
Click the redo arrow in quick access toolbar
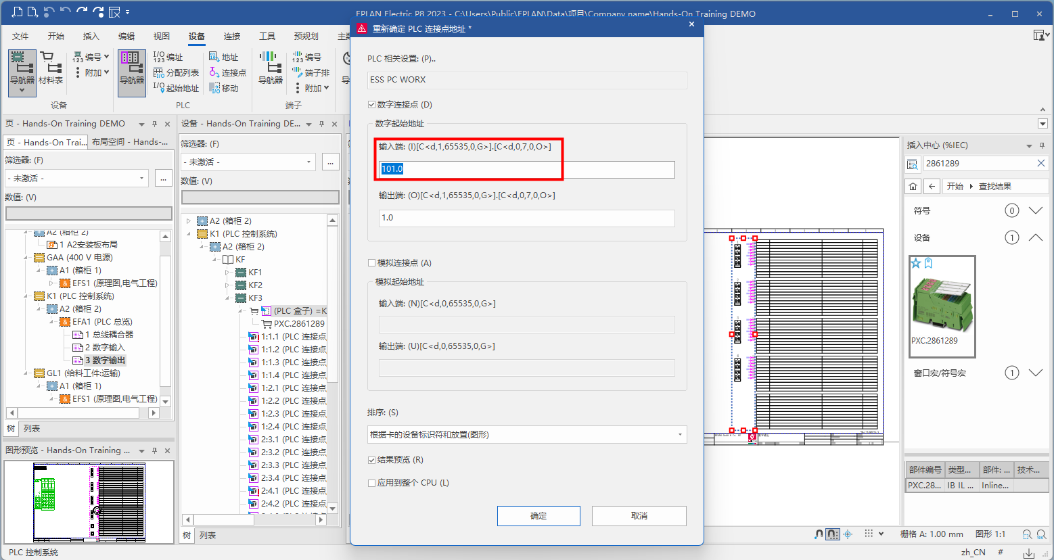[x=81, y=11]
